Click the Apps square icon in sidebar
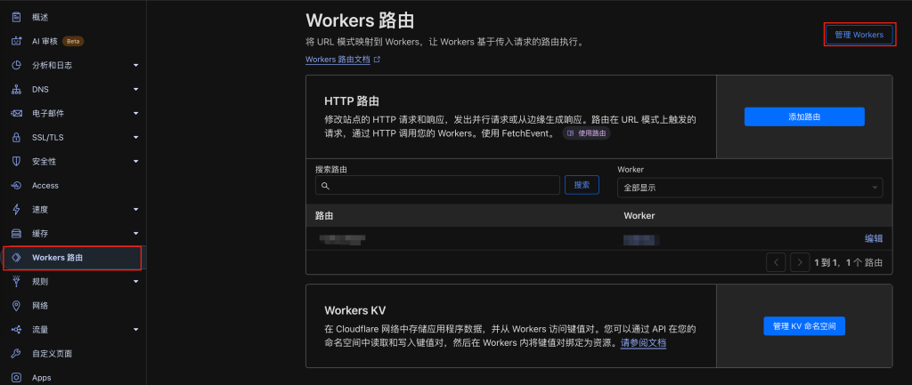912x385 pixels. coord(16,378)
